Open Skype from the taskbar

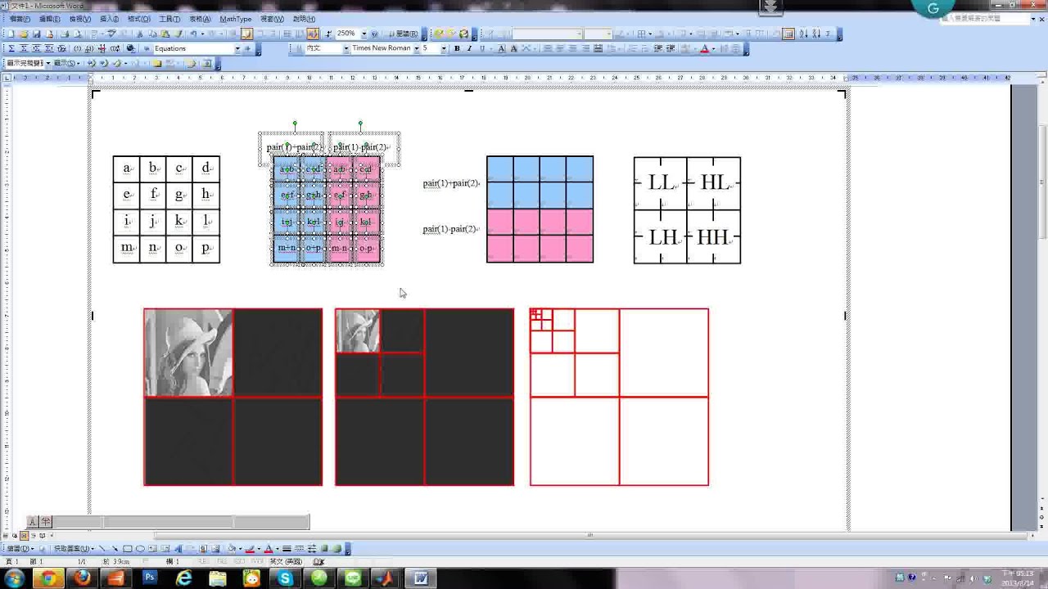[x=285, y=578]
